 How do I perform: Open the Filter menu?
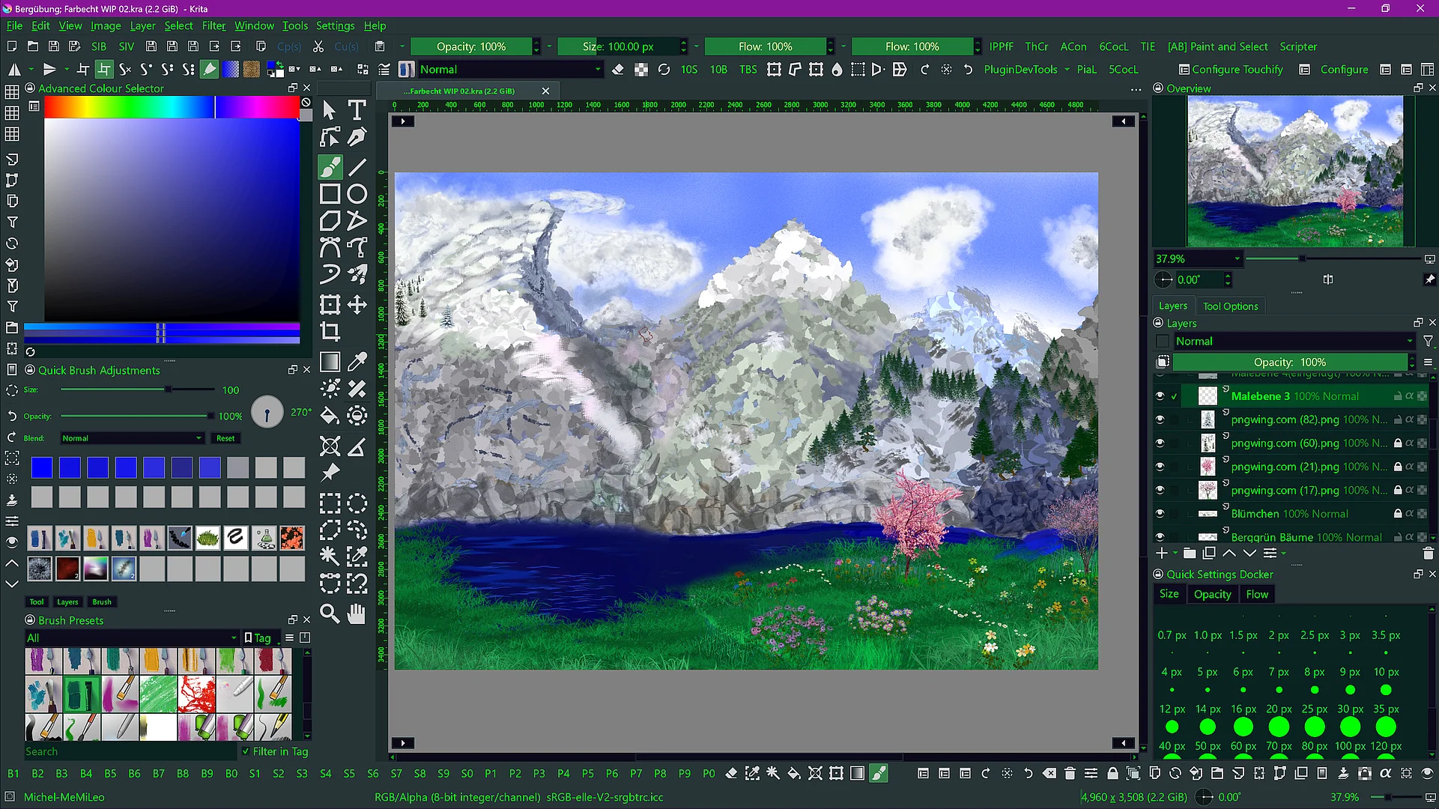click(x=213, y=25)
